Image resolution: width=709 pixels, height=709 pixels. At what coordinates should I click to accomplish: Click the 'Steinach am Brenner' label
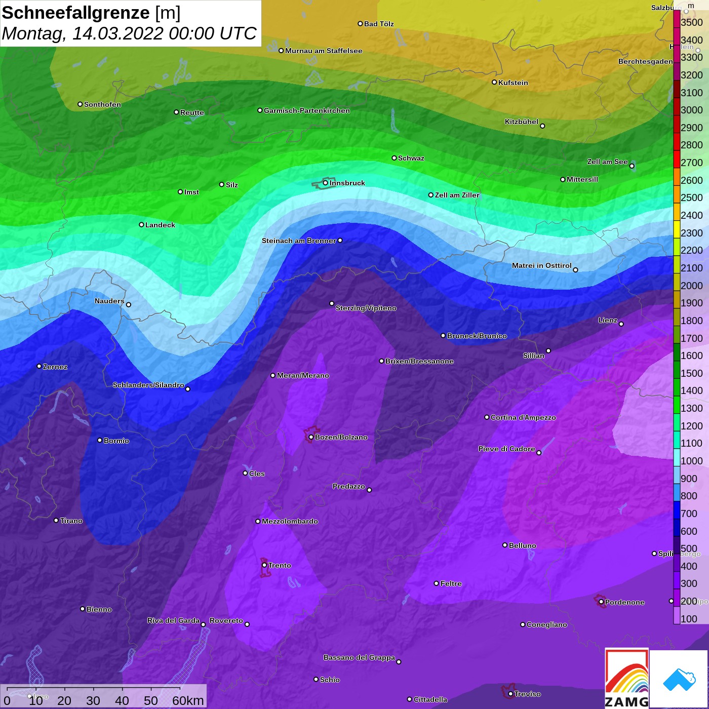(x=299, y=241)
